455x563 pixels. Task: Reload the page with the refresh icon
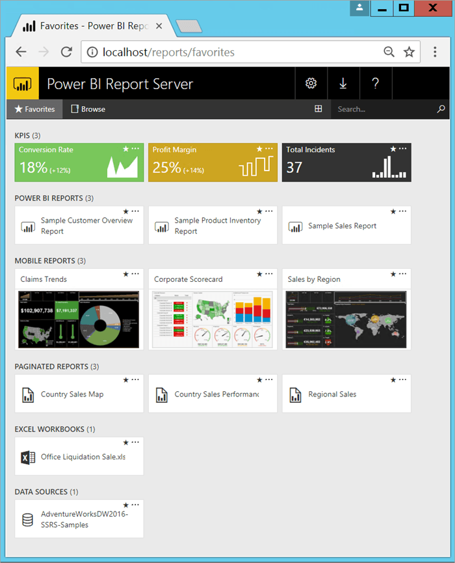[x=66, y=52]
